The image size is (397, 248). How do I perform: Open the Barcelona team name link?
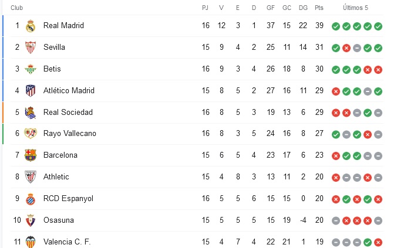pos(60,155)
